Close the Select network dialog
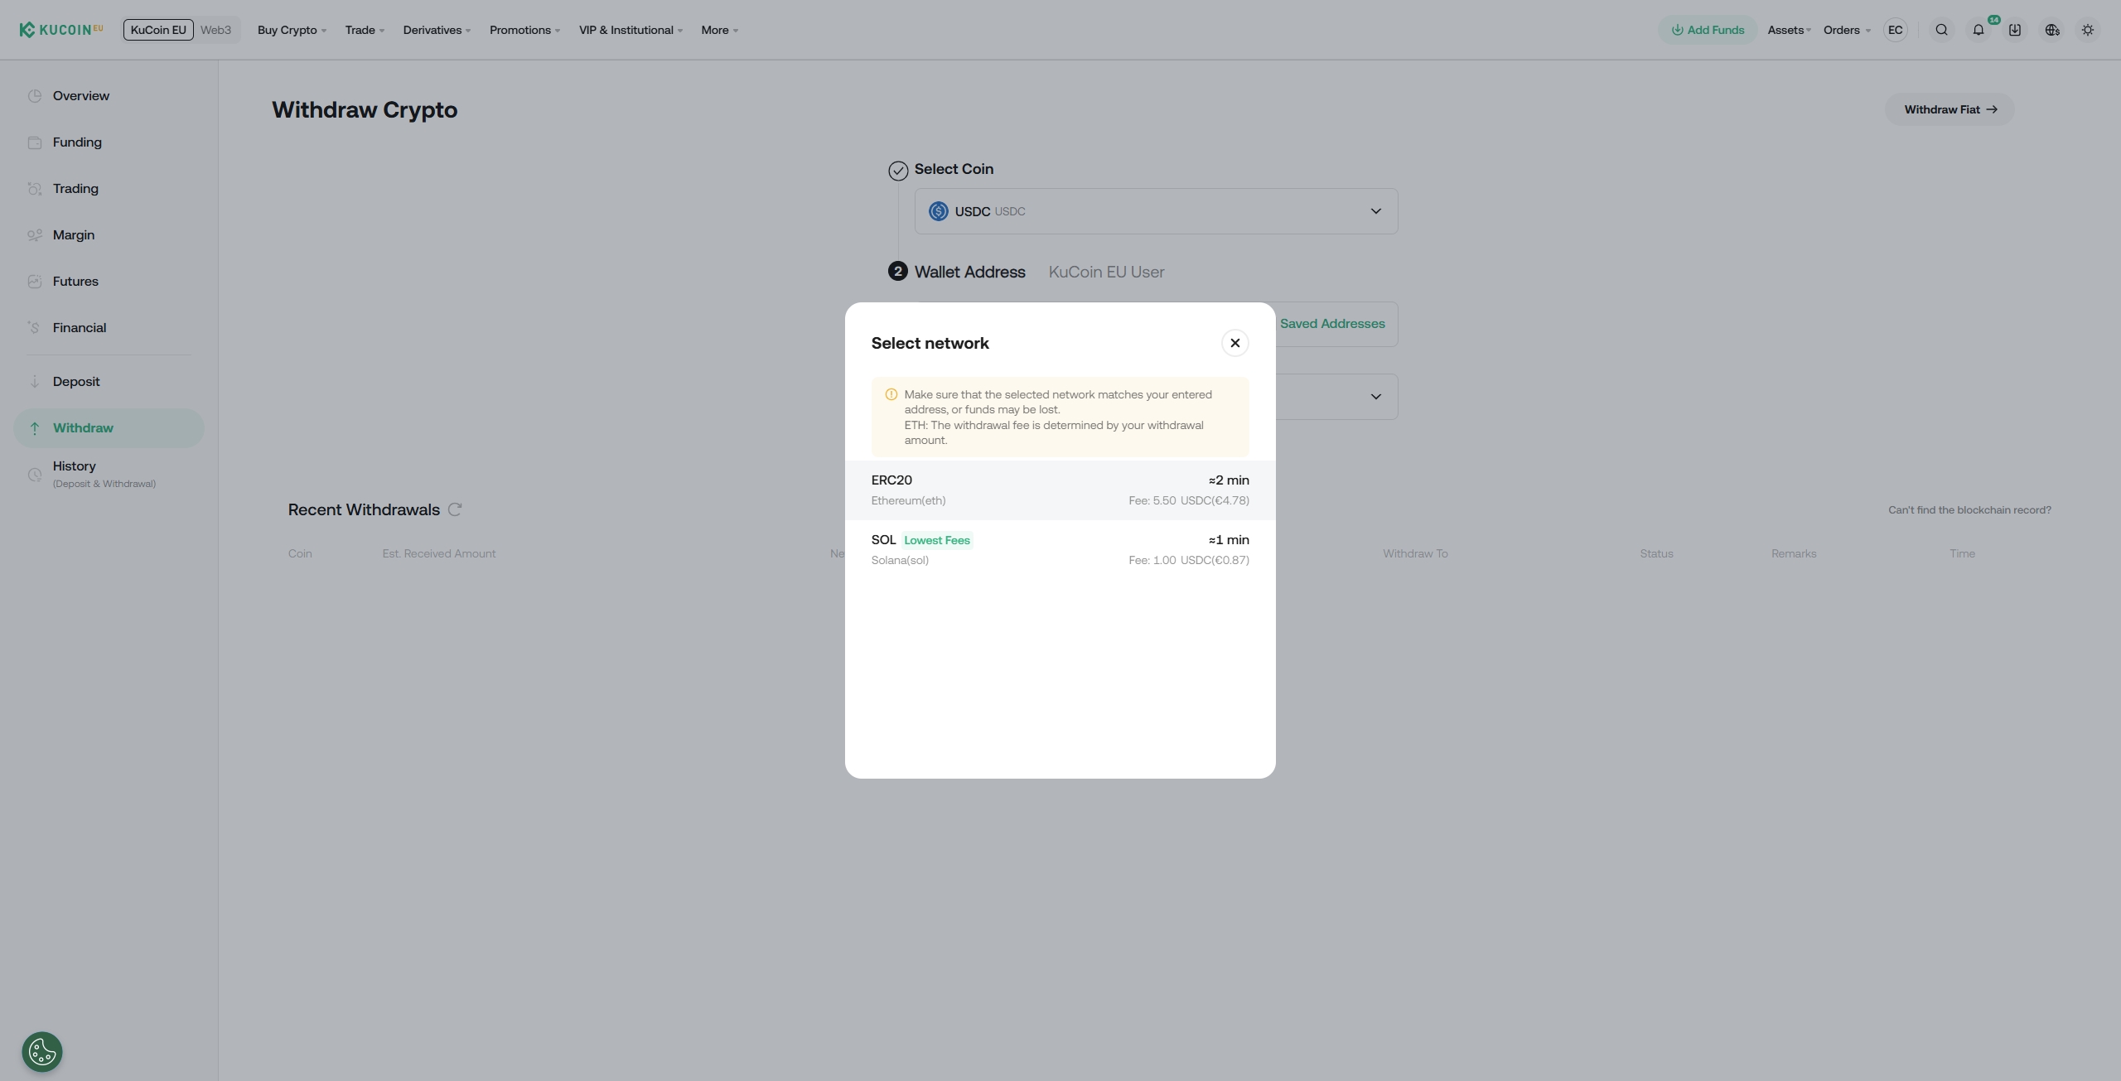Screen dimensions: 2121x1081 pos(1235,343)
